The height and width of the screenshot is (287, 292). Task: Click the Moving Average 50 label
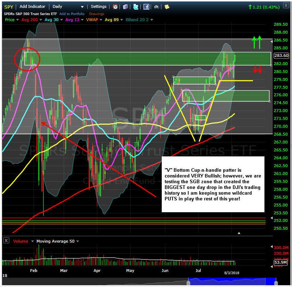(x=55, y=241)
